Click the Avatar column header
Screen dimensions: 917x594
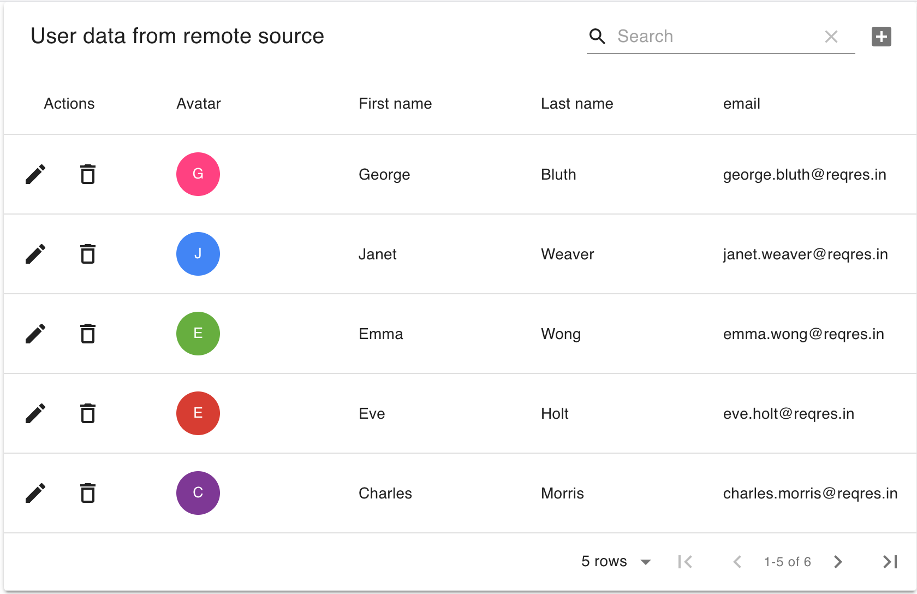pyautogui.click(x=199, y=104)
